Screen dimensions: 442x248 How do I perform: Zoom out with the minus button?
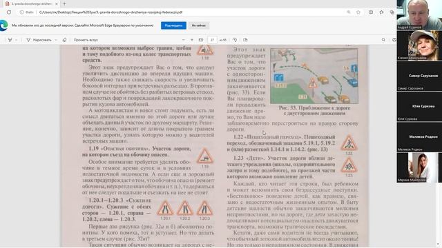(184, 40)
